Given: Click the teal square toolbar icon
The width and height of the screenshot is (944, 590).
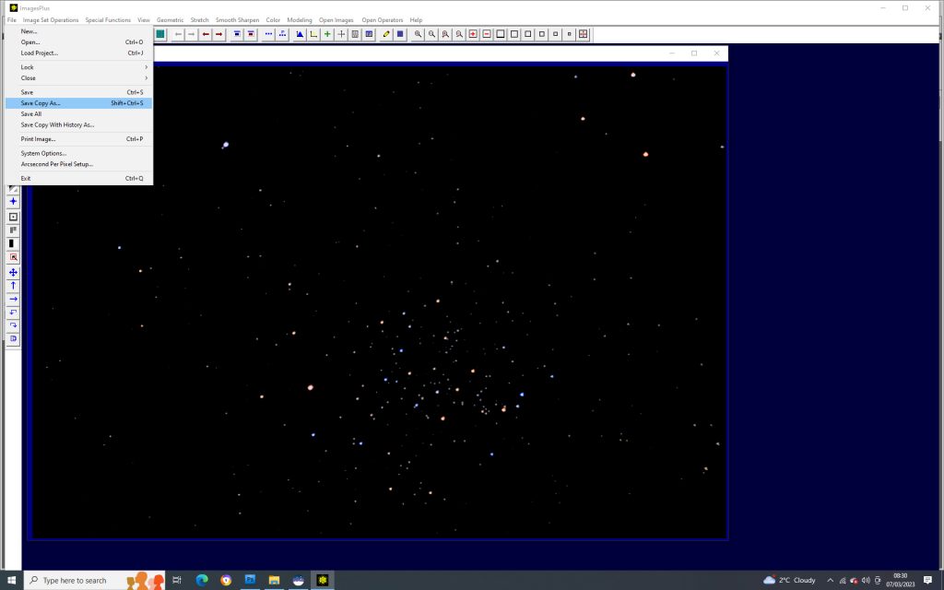Looking at the screenshot, I should click(160, 34).
